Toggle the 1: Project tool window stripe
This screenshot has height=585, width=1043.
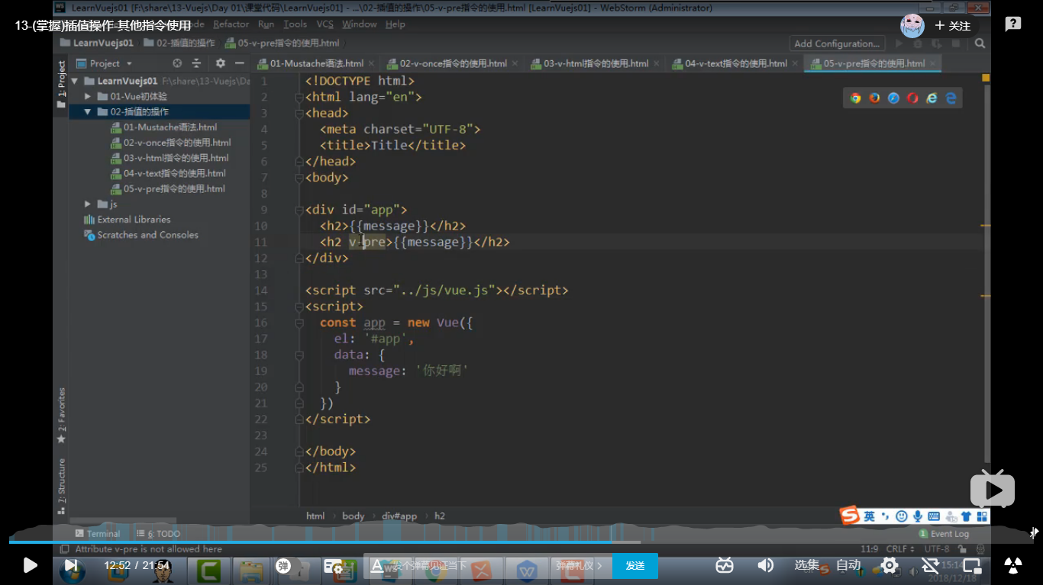point(61,84)
